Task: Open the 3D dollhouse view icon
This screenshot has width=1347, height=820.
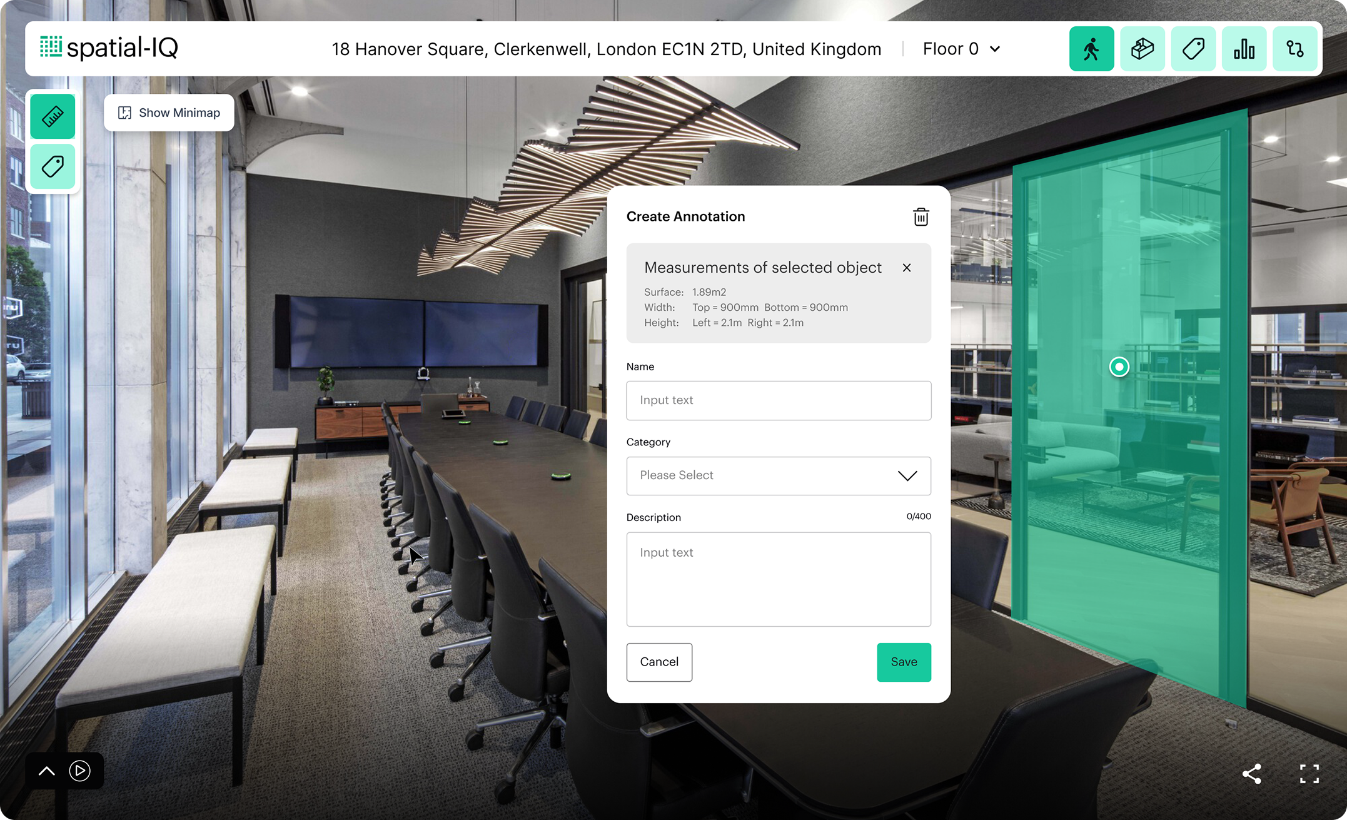Action: tap(1142, 49)
